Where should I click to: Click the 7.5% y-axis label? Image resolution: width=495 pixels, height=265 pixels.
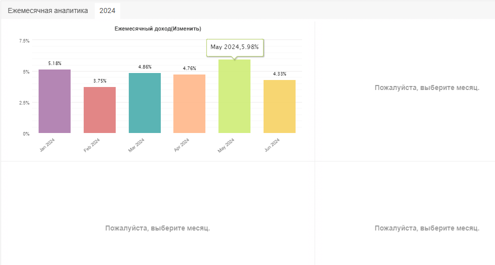point(25,40)
